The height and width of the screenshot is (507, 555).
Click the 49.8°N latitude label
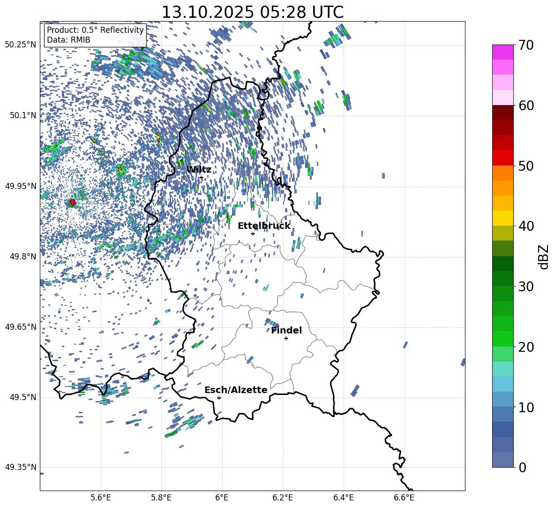point(22,257)
